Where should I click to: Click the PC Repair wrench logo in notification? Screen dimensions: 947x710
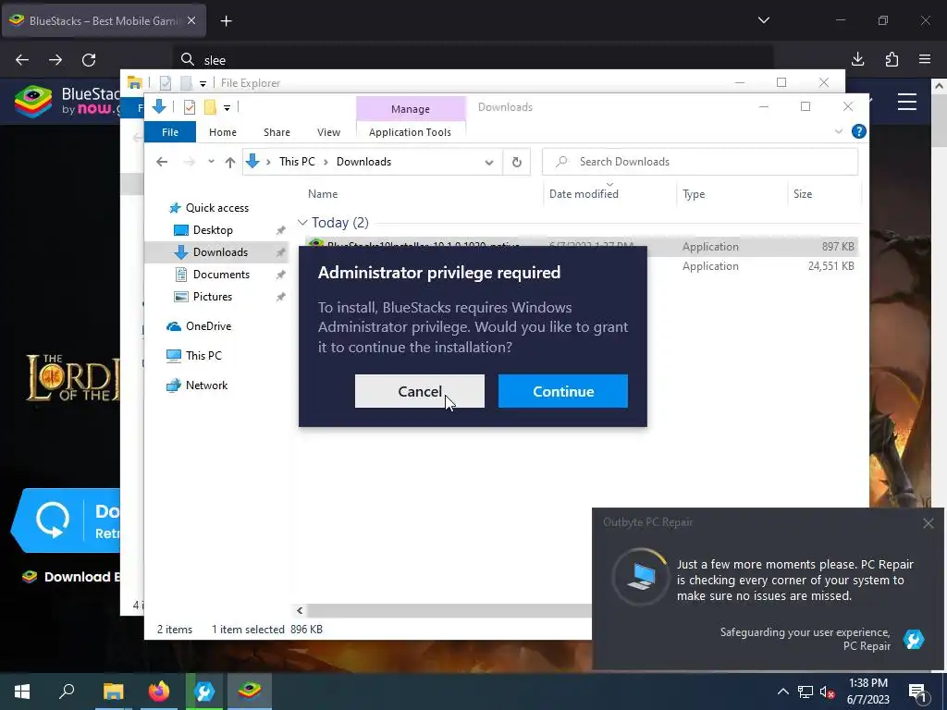pos(914,639)
